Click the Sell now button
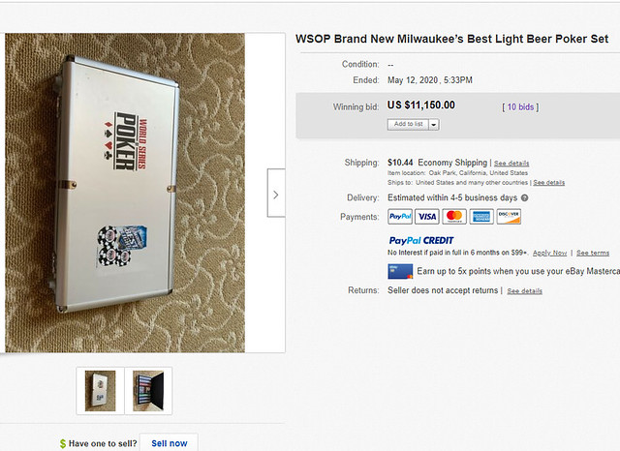The width and height of the screenshot is (620, 451). (170, 443)
